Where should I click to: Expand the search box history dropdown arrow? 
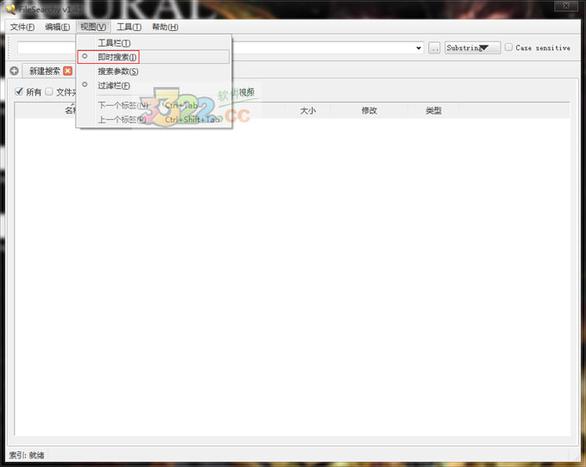(419, 48)
